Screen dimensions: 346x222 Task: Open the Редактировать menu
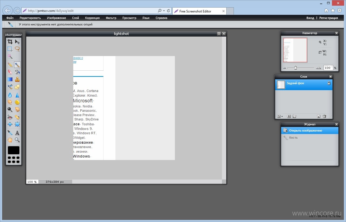[x=30, y=18]
